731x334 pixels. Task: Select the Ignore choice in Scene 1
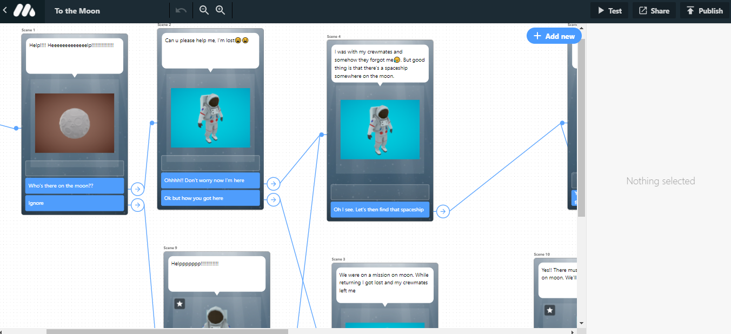click(x=75, y=203)
